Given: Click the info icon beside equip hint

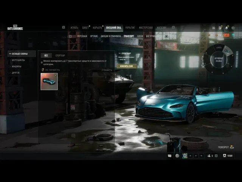Looking at the screenshot, I should 42,63.
